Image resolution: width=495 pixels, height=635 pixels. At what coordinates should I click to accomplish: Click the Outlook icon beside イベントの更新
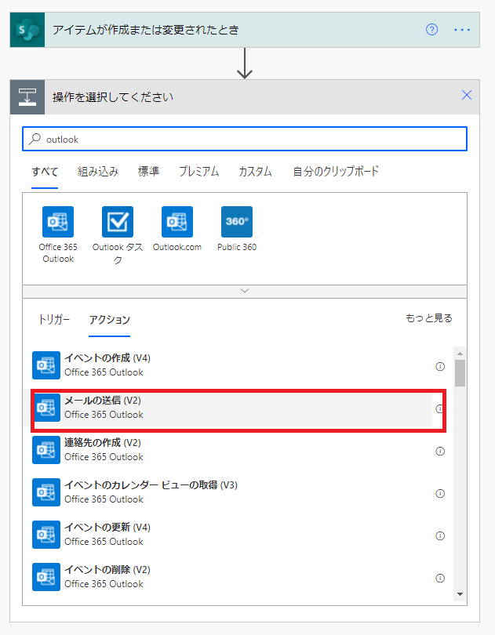point(46,535)
